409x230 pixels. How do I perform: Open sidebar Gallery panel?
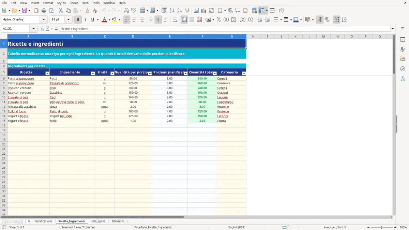tap(403, 59)
